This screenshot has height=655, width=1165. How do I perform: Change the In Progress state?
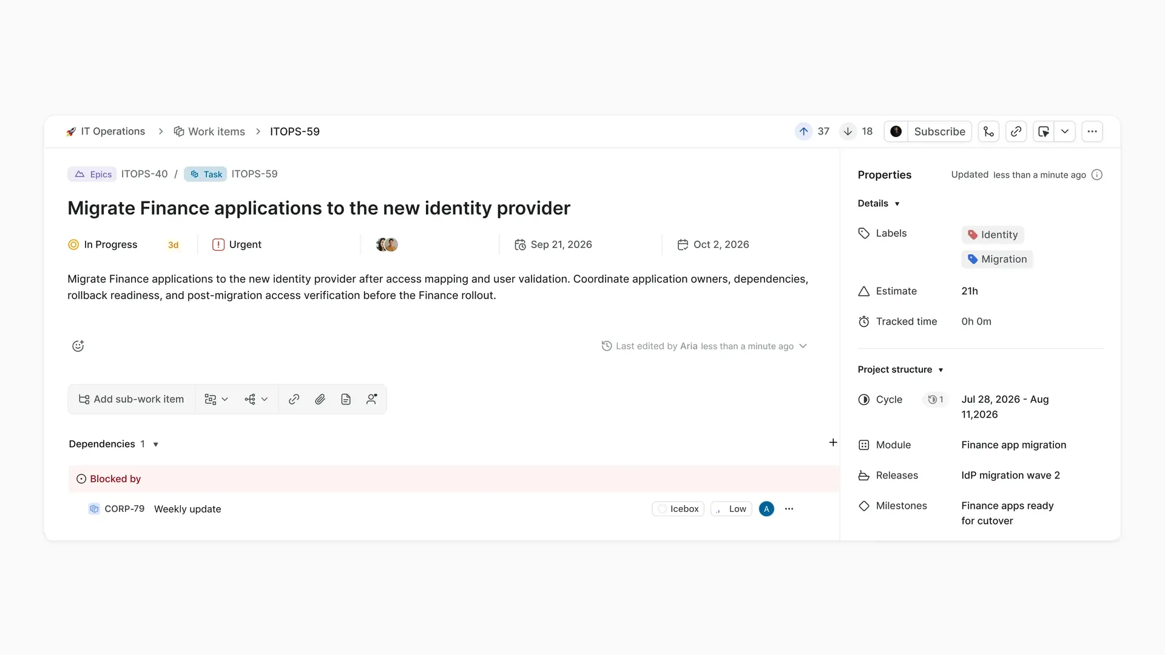103,244
